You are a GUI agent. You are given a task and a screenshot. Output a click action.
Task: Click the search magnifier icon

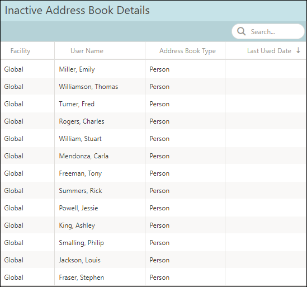click(x=241, y=31)
